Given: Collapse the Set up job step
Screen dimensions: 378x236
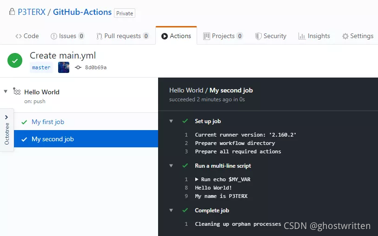Looking at the screenshot, I should point(171,121).
